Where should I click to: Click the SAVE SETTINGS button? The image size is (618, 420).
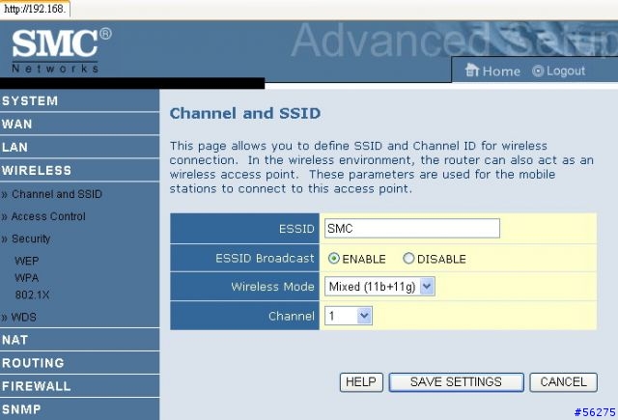click(x=457, y=382)
